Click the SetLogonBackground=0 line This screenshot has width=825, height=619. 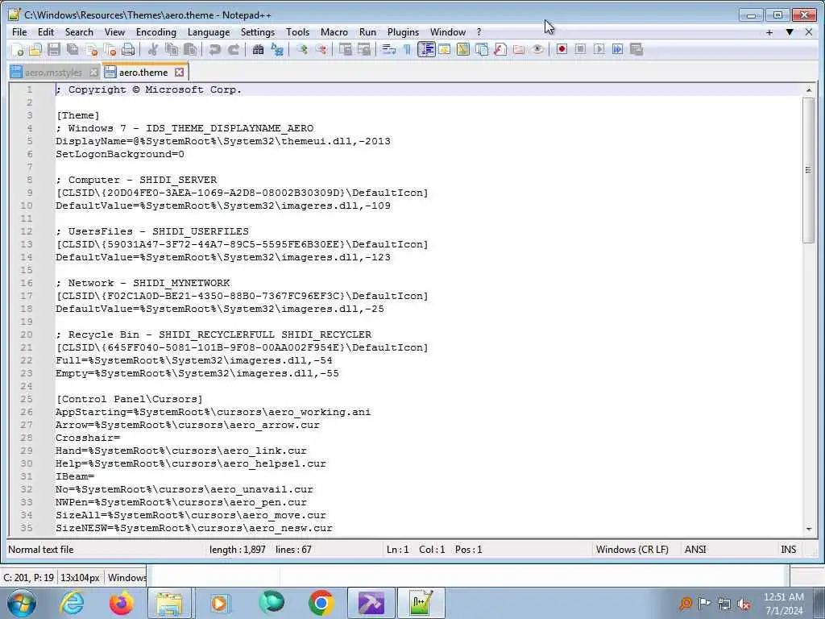point(120,154)
